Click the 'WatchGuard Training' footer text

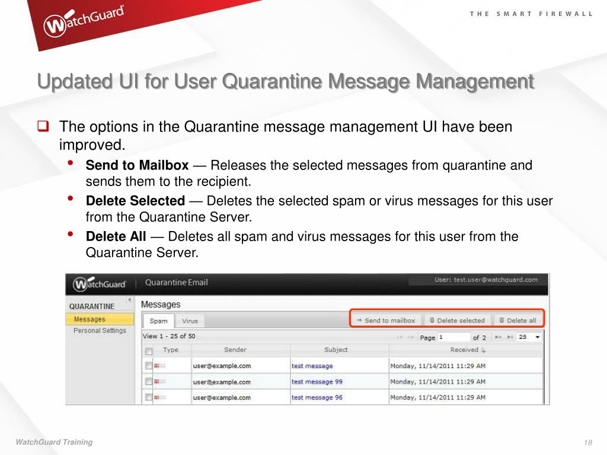pos(54,442)
